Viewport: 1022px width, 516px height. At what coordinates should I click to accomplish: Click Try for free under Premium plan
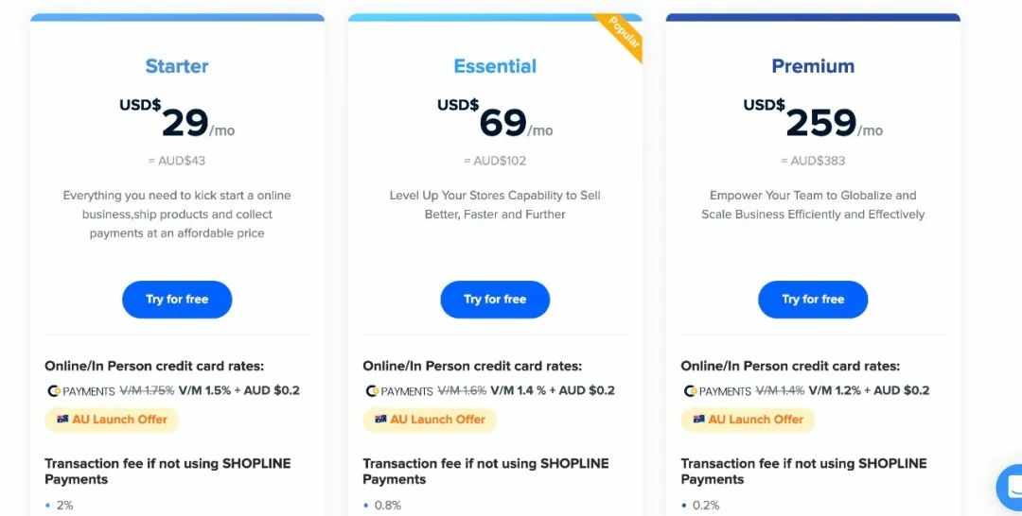[813, 300]
